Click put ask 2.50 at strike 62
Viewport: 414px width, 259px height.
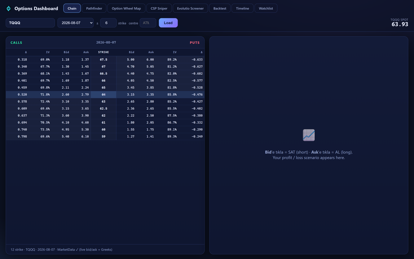click(150, 116)
